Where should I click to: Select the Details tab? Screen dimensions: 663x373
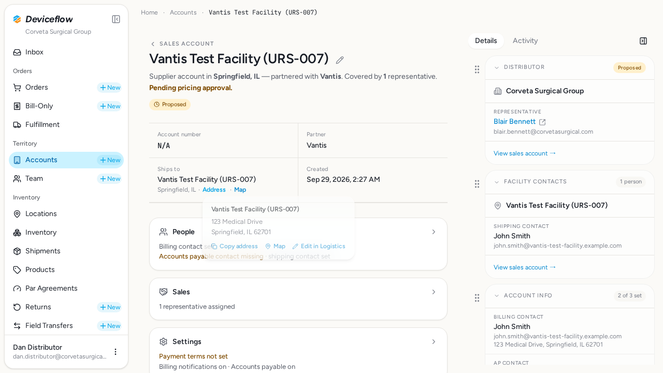[486, 41]
